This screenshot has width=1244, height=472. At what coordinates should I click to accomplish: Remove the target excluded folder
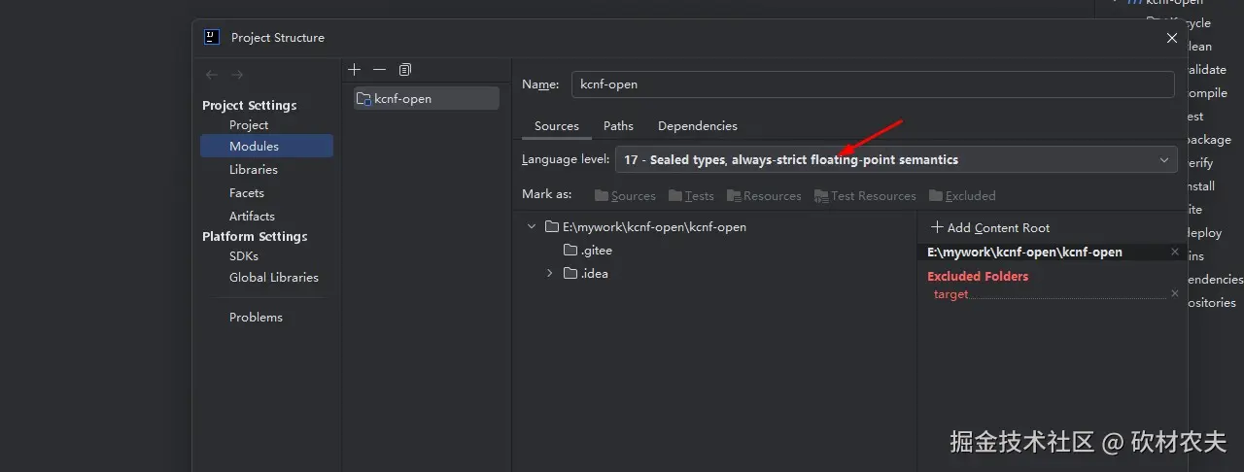[x=1174, y=293]
